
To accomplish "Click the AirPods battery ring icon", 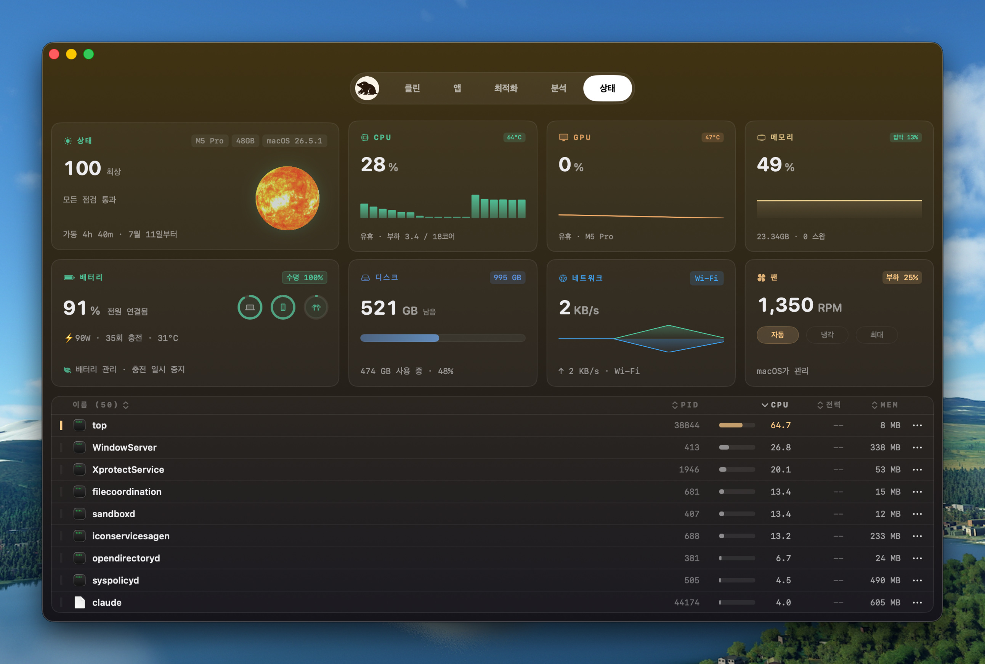I will pos(316,307).
